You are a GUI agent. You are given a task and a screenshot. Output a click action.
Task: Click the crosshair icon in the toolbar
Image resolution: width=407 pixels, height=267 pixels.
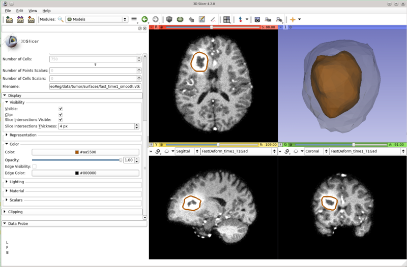point(293,20)
